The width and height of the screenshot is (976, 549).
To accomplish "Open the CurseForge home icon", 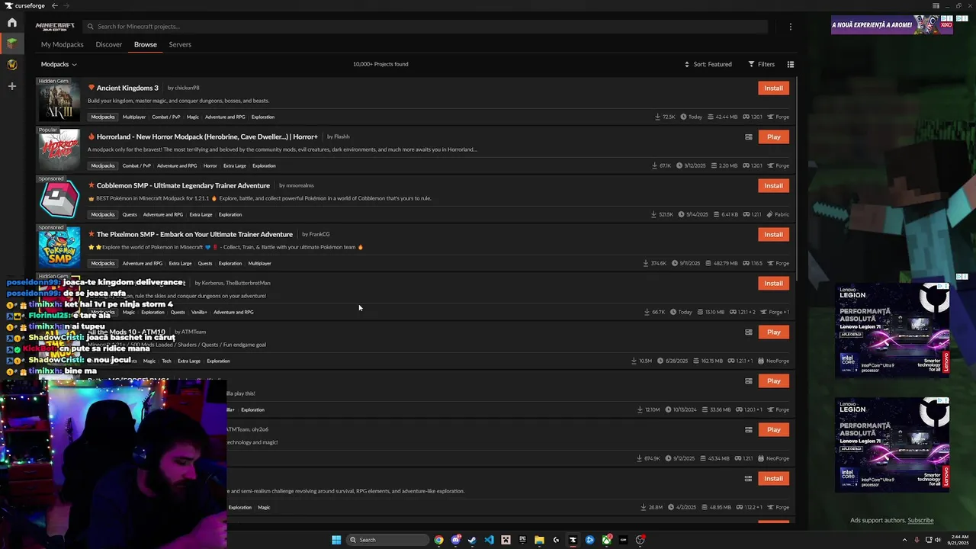I will click(11, 22).
